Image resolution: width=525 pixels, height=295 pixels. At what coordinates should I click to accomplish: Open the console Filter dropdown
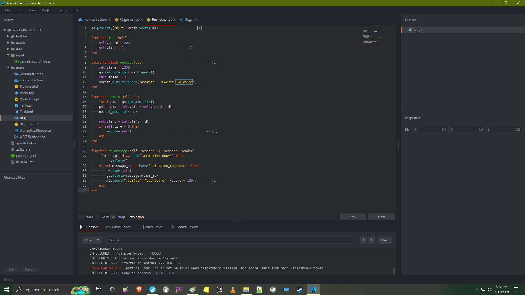[x=92, y=240]
